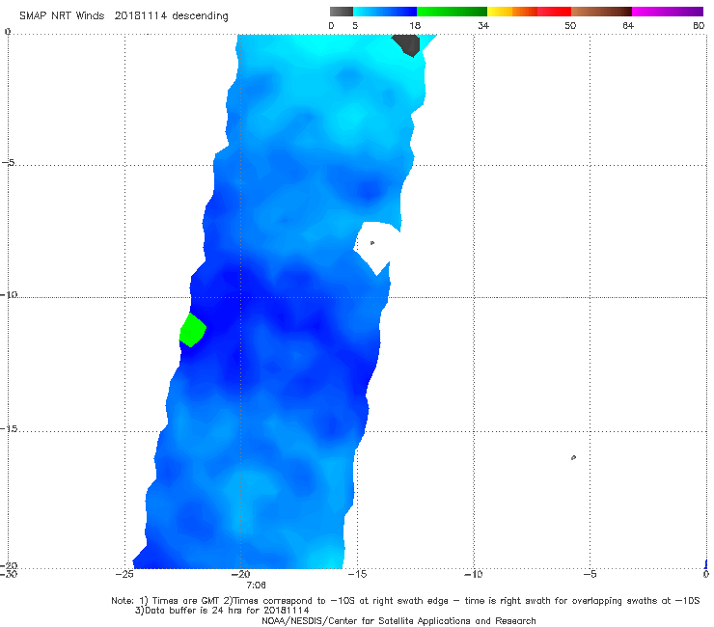The image size is (714, 627).
Task: Click the title 'SMAP NRT Winds 20181114 descending'
Action: 124,16
